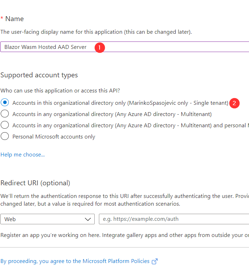The image size is (249, 270).
Task: Select Multitenant and personal accounts radio button
Action: click(5, 125)
